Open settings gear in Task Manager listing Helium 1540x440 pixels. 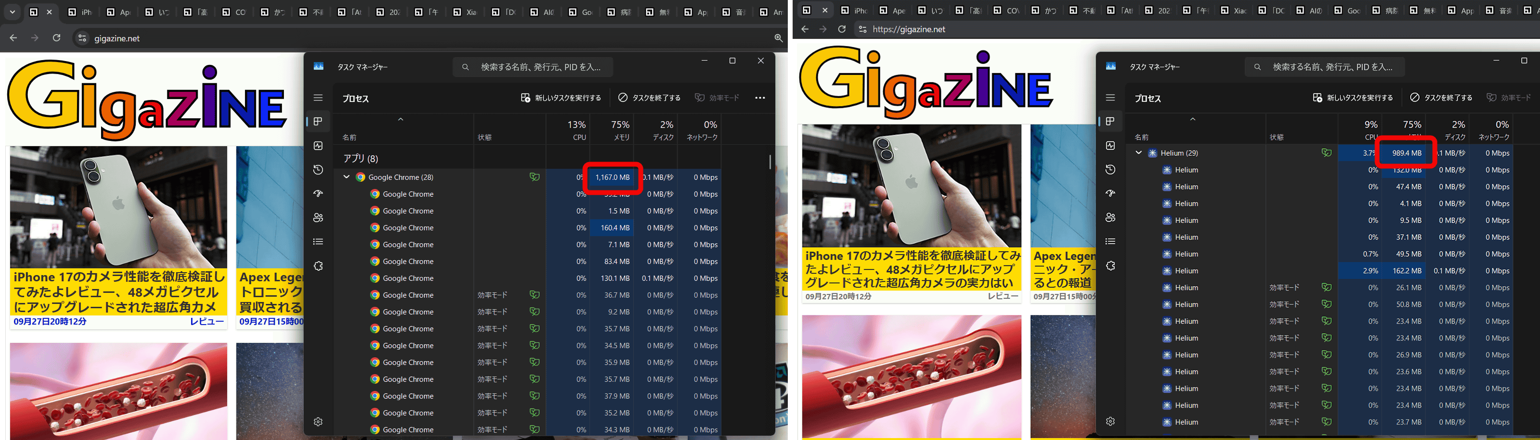pos(1110,422)
